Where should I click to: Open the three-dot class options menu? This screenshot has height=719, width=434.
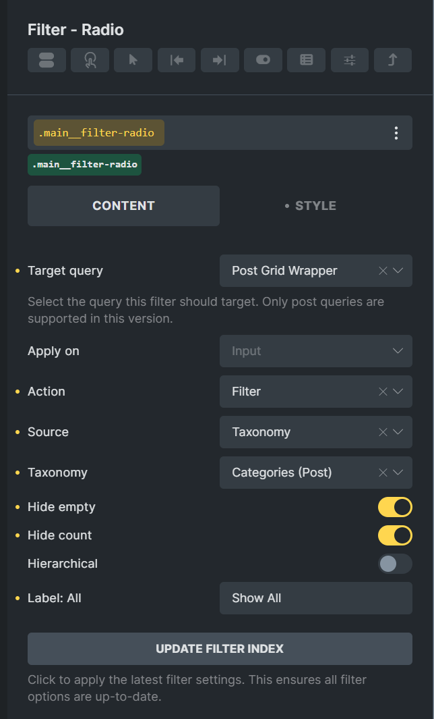pyautogui.click(x=396, y=133)
